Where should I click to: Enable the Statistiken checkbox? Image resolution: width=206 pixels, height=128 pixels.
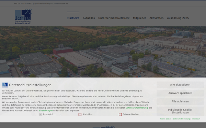pyautogui.click(x=80, y=114)
